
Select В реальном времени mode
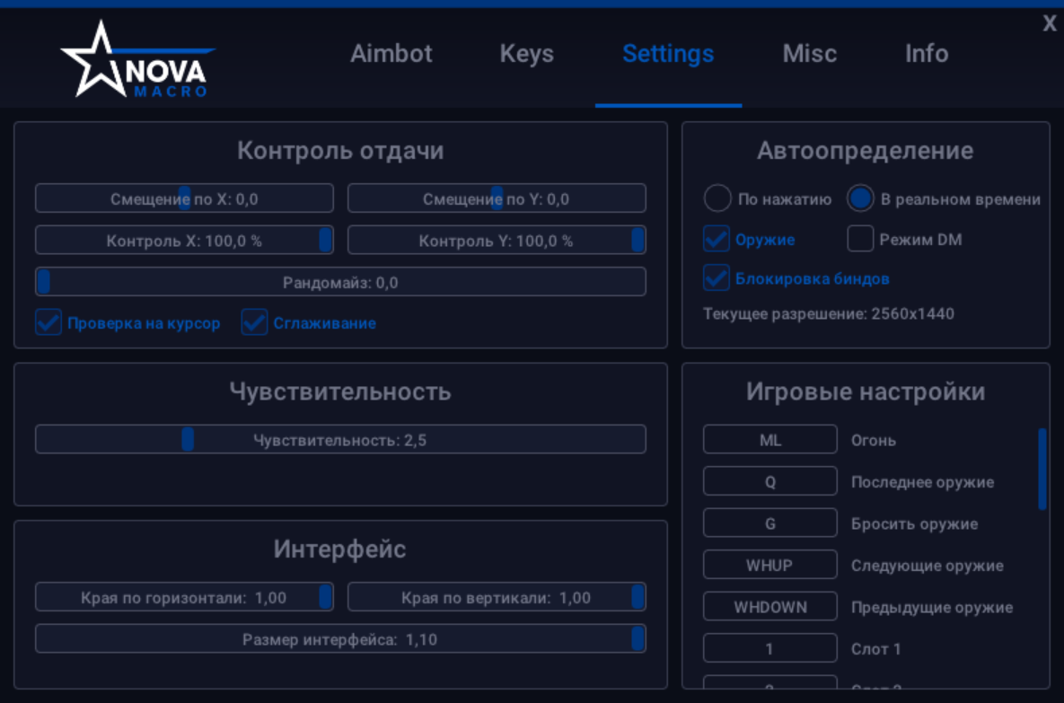click(859, 198)
